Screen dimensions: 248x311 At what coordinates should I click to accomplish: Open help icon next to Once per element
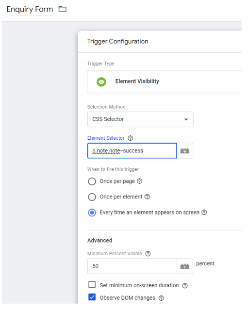click(147, 197)
